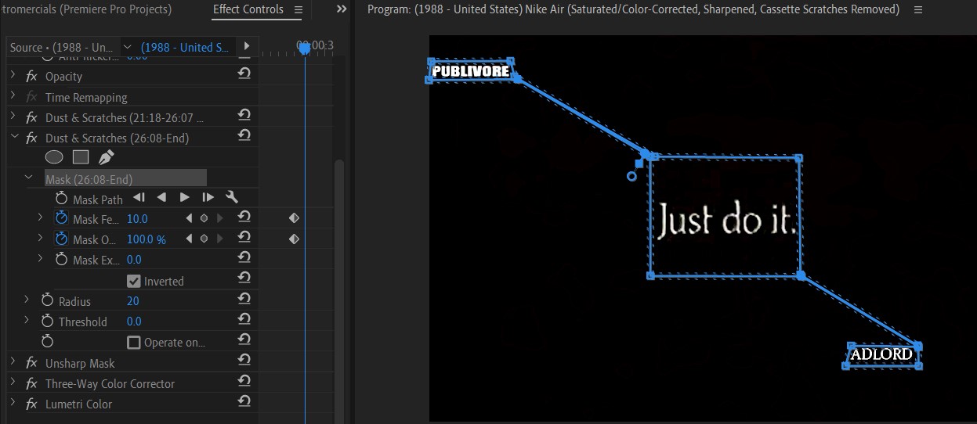The image size is (977, 424).
Task: Add or remove Mask Opacity keyframe
Action: coord(204,239)
